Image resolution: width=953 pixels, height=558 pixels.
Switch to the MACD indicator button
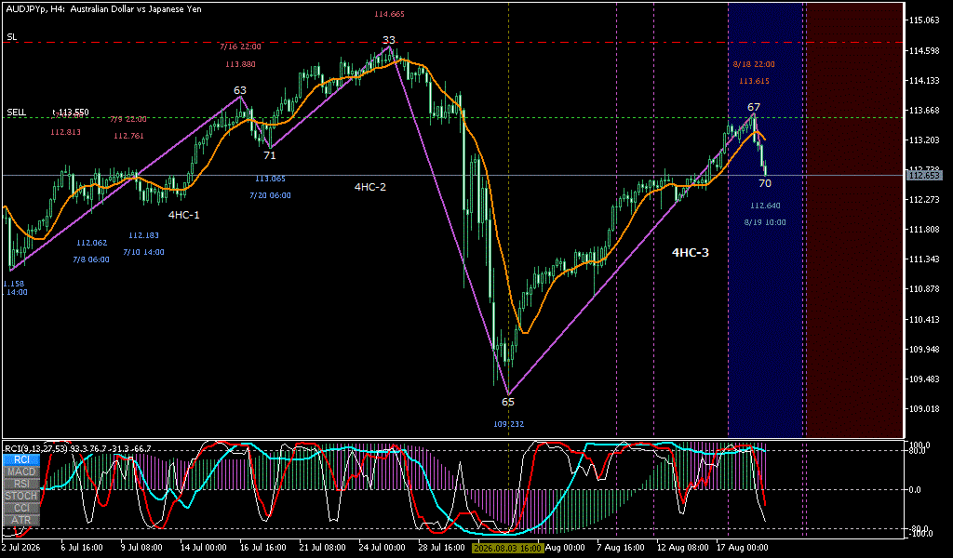[x=22, y=472]
